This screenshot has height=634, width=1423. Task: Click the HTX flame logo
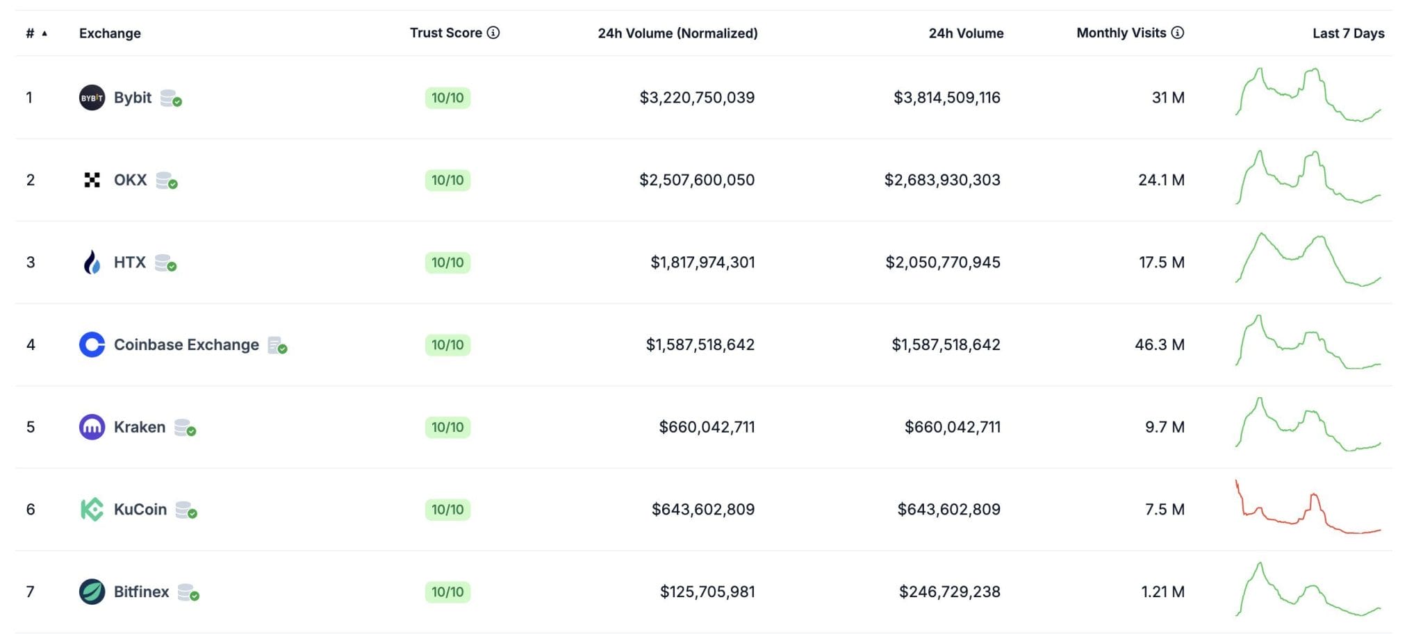click(92, 262)
